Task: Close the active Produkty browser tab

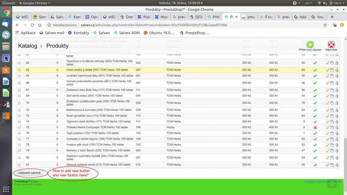Action: (x=236, y=17)
